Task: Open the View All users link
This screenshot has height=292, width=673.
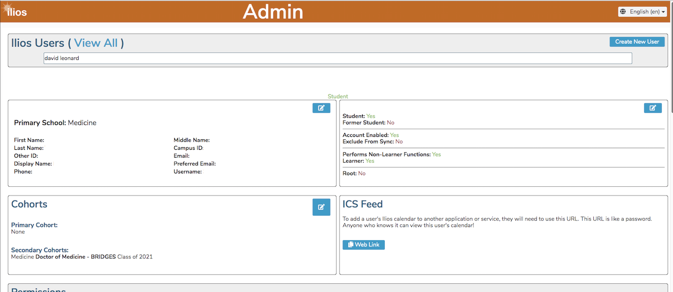Action: coord(96,43)
